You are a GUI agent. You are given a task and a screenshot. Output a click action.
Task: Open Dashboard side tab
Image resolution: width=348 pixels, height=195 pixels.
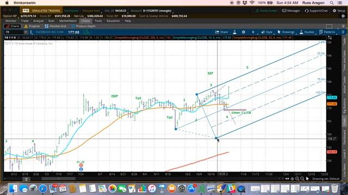[344, 138]
